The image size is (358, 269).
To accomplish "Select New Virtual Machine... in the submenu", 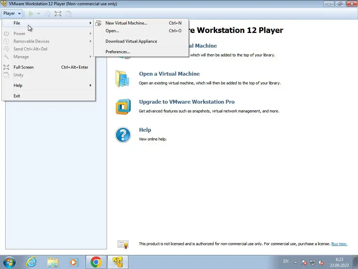I will pyautogui.click(x=141, y=23).
